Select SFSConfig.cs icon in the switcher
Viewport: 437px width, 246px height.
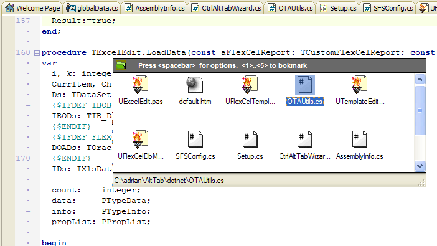tap(195, 139)
